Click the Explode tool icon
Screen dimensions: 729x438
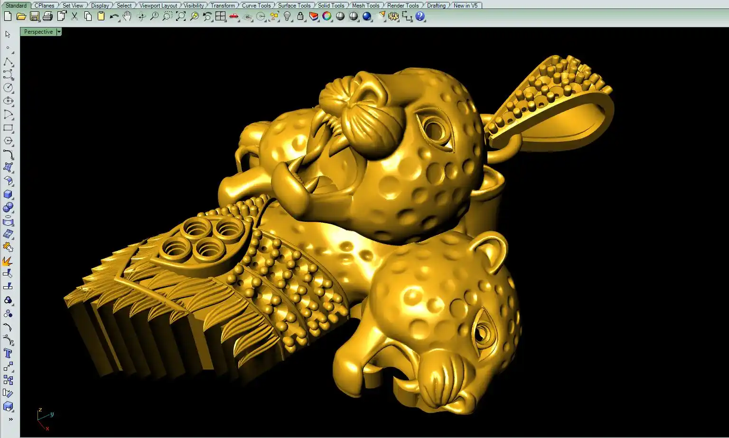pyautogui.click(x=8, y=261)
